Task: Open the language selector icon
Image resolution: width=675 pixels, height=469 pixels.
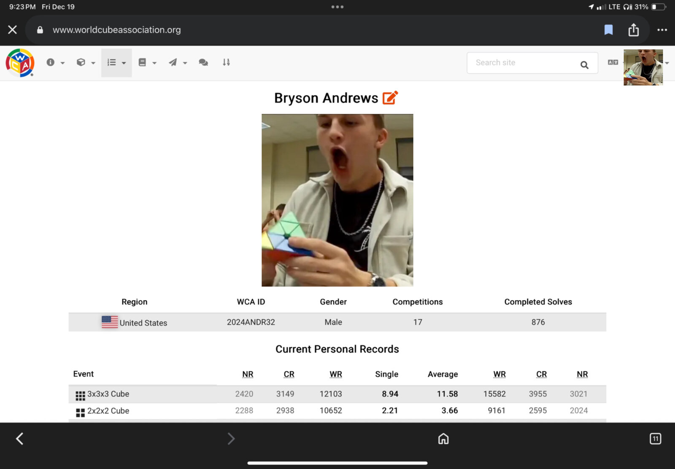Action: (x=613, y=62)
